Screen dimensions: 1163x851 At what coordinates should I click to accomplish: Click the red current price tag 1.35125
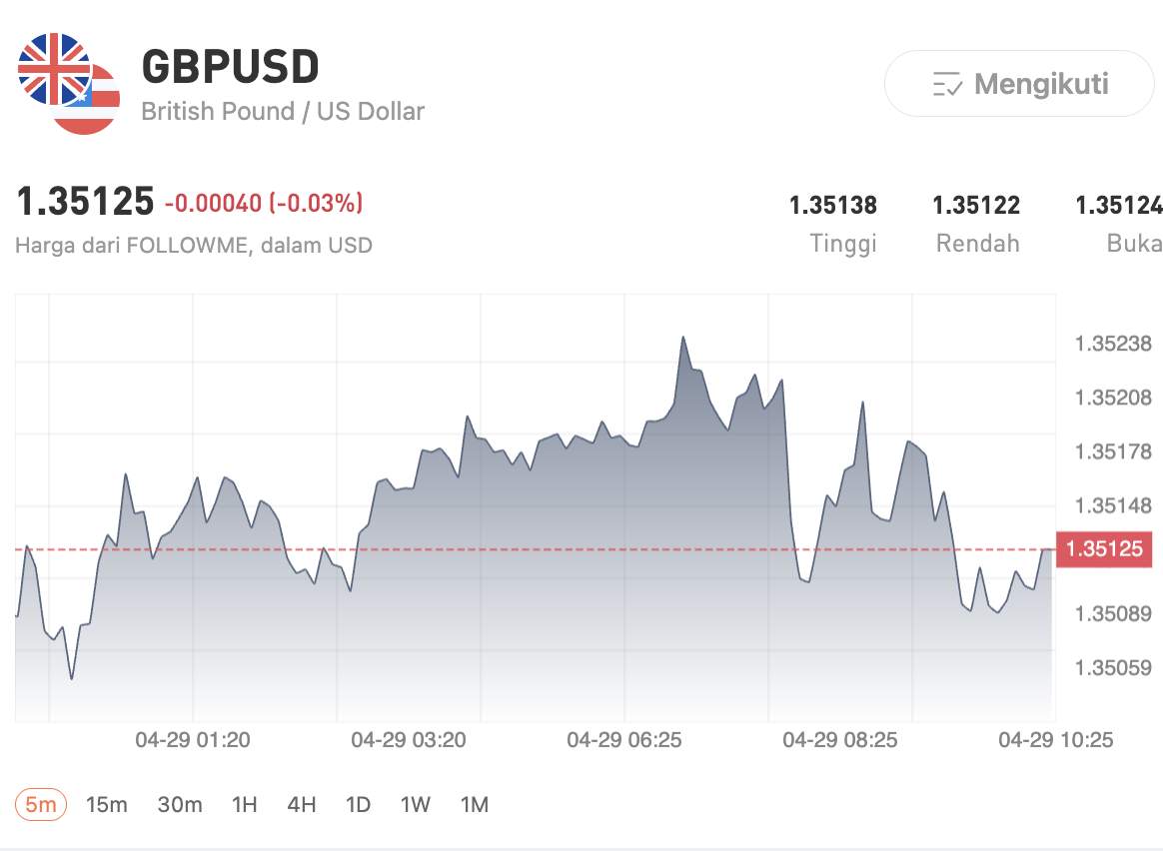click(1103, 547)
